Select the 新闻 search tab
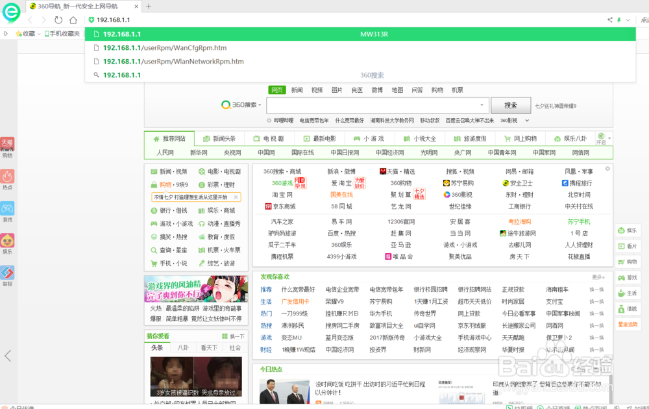This screenshot has width=649, height=409. tap(297, 90)
